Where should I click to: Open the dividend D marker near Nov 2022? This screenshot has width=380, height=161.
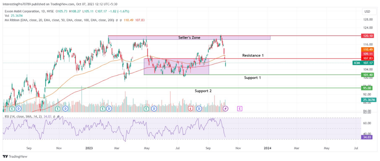point(65,108)
